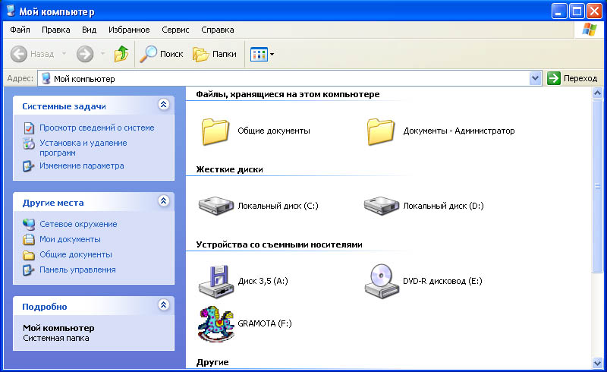The image size is (607, 372).
Task: Select Документы - Администратор folder icon
Action: click(381, 131)
